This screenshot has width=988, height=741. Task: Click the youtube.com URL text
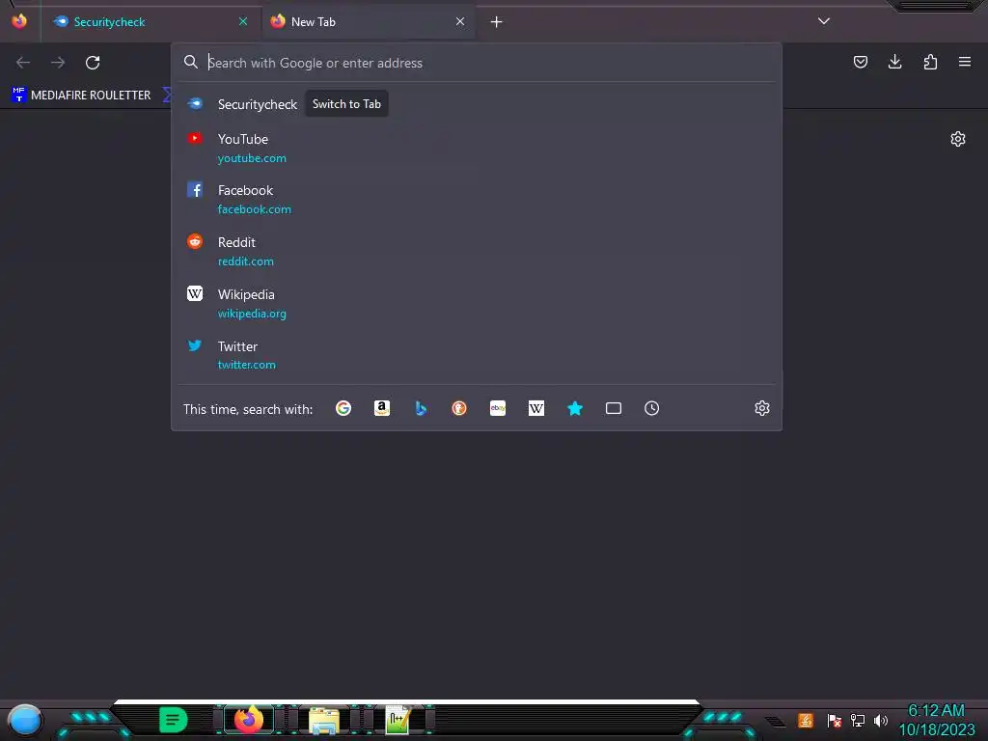(252, 158)
